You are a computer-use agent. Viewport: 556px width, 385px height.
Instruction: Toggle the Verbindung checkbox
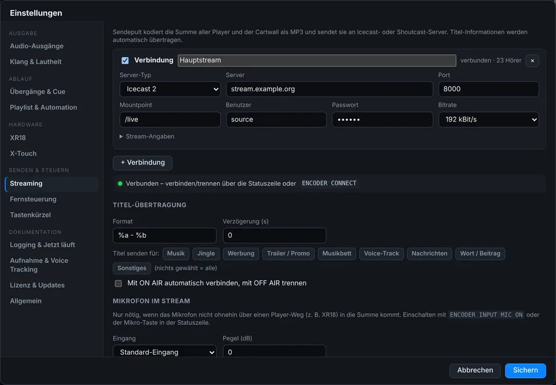click(x=125, y=61)
